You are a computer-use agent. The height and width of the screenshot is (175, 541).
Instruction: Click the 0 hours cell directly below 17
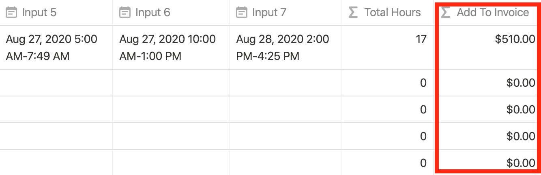pos(388,83)
